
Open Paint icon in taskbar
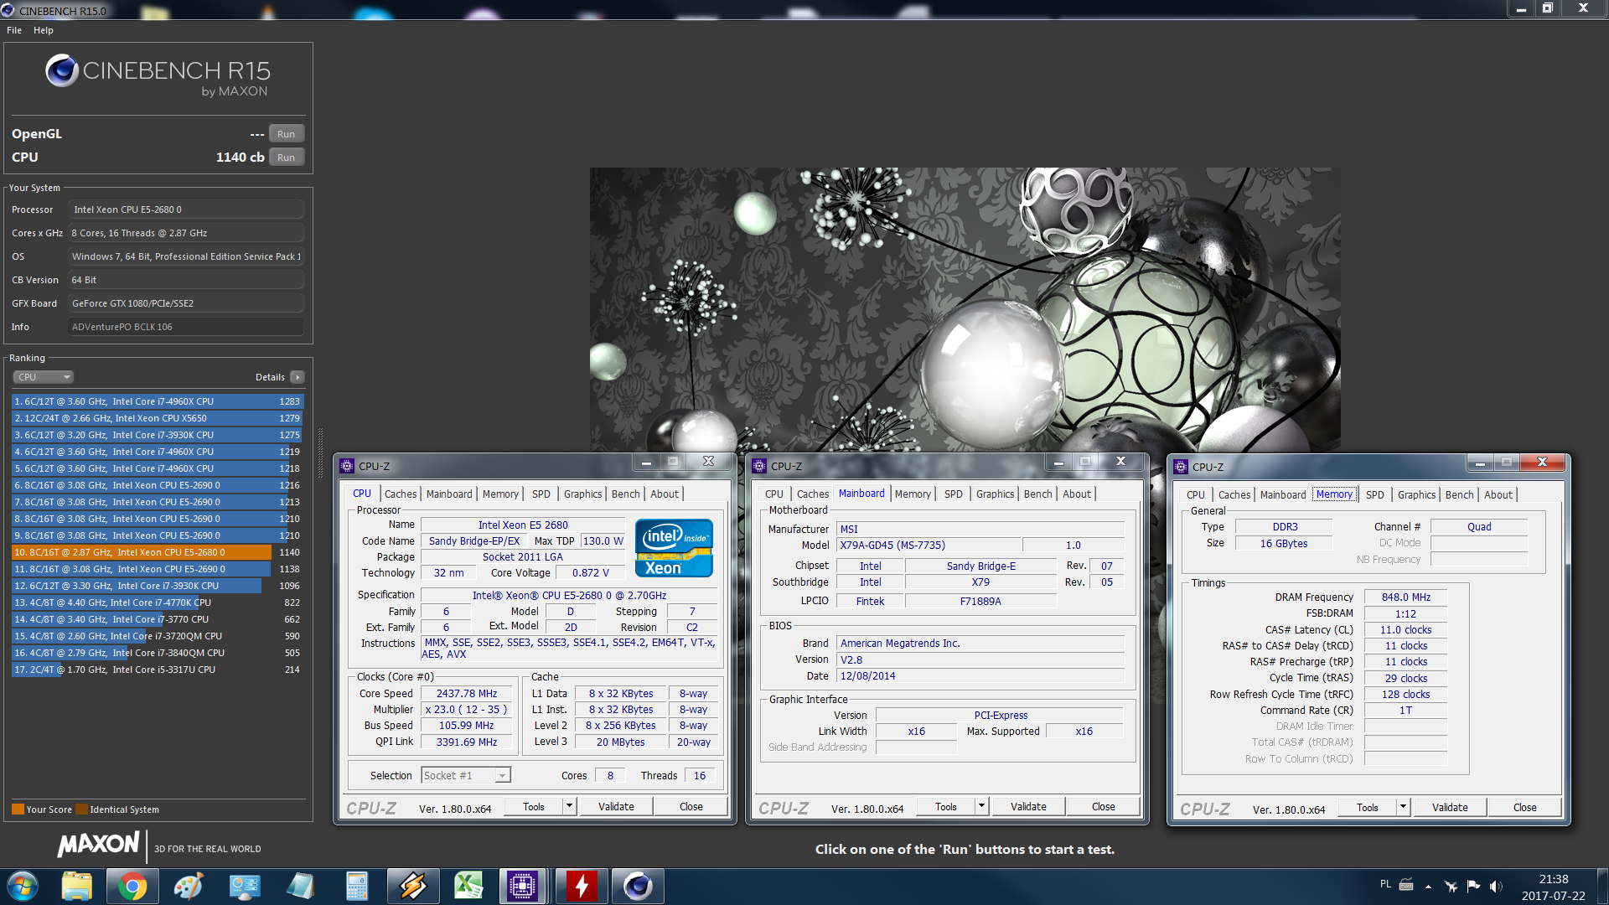189,886
